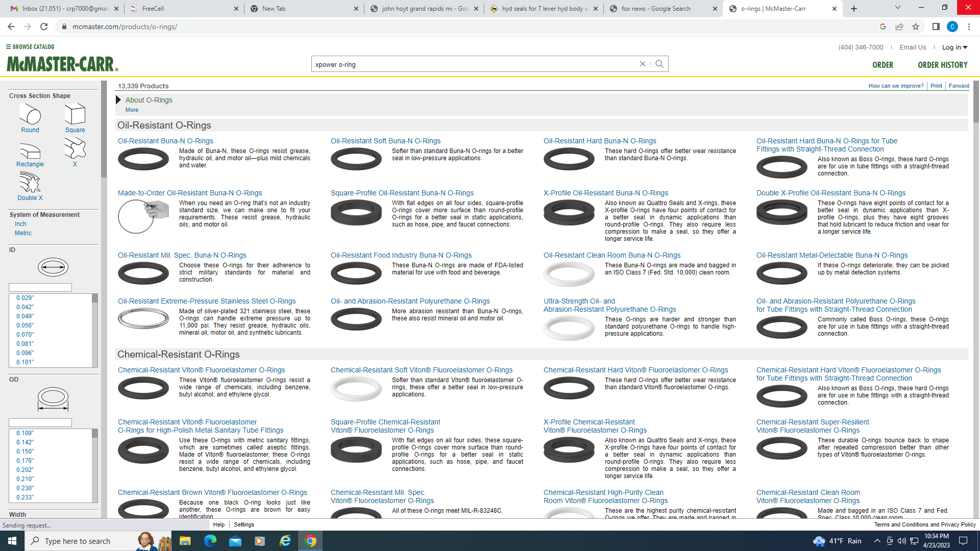980x551 pixels.
Task: Click the Forward link
Action: (959, 86)
